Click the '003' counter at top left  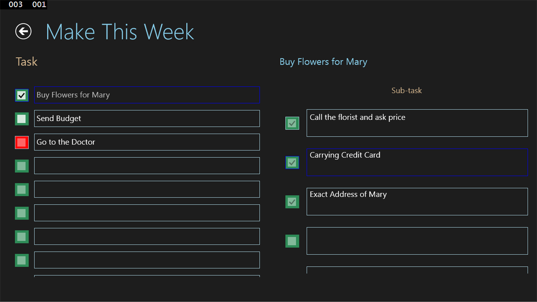pos(15,5)
